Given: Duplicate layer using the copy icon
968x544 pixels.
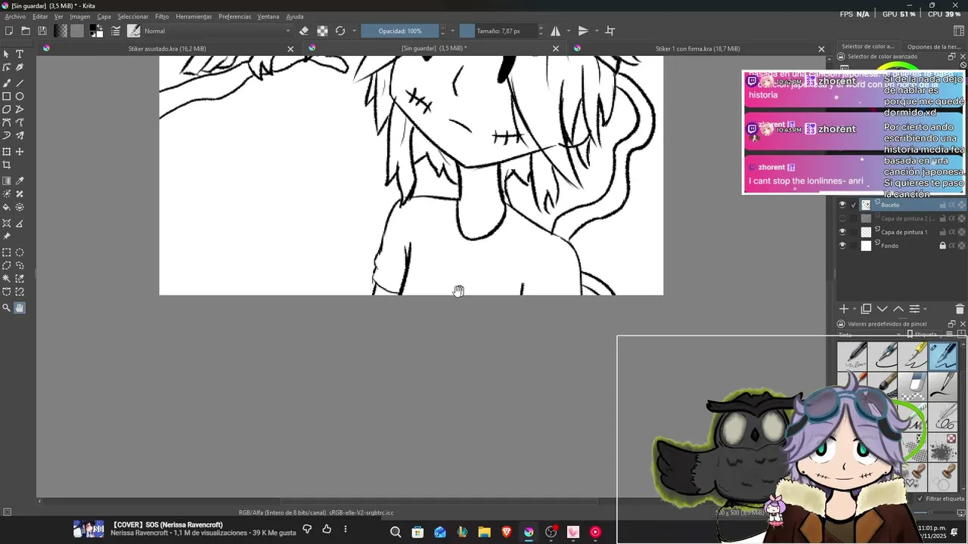Looking at the screenshot, I should coord(867,309).
